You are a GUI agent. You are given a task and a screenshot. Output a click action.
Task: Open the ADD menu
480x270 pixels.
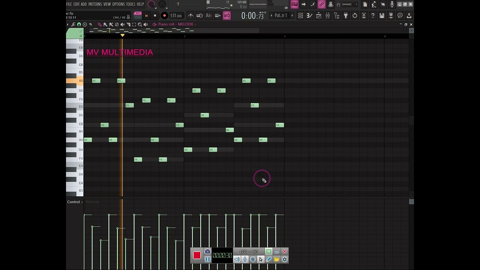(x=84, y=4)
